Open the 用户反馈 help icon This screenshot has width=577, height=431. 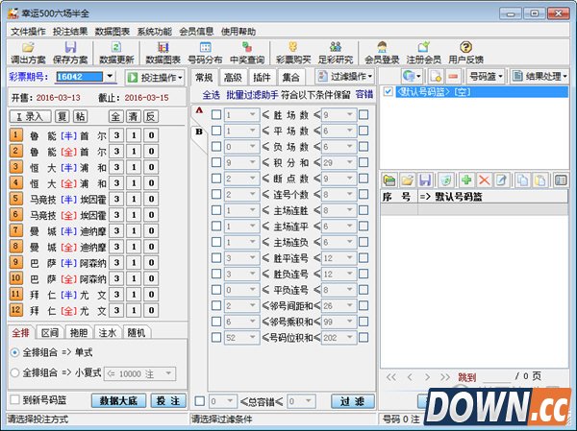click(465, 53)
